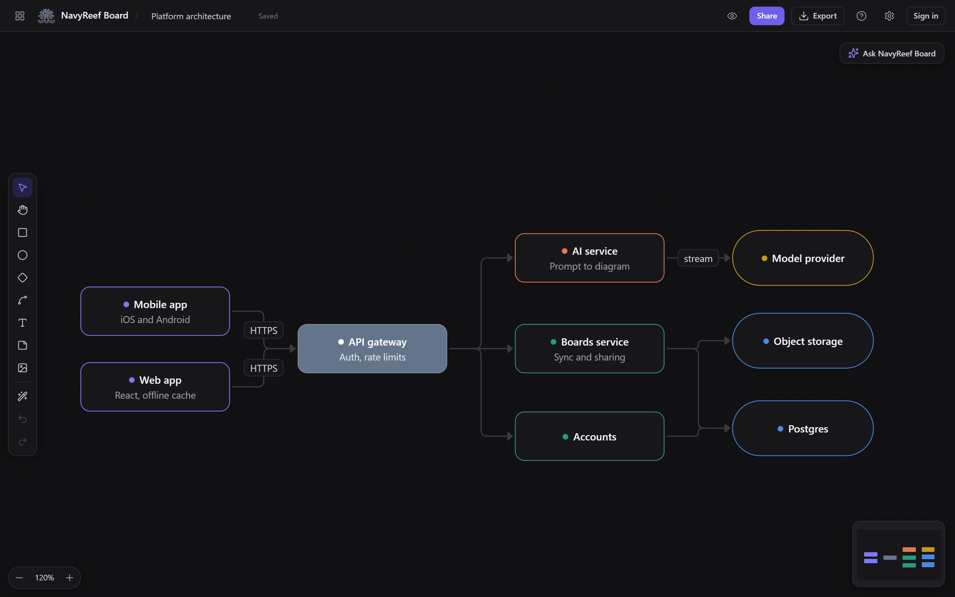The width and height of the screenshot is (955, 597).
Task: Open the magic wand AI tool
Action: click(x=23, y=396)
